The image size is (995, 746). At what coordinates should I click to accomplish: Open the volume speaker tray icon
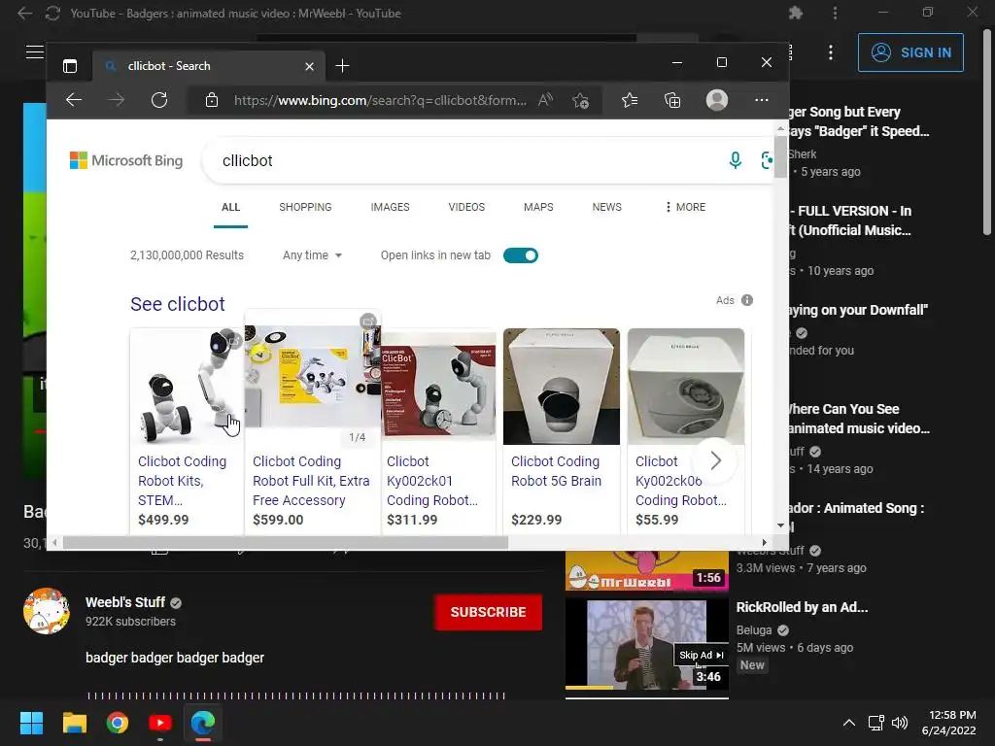click(899, 723)
